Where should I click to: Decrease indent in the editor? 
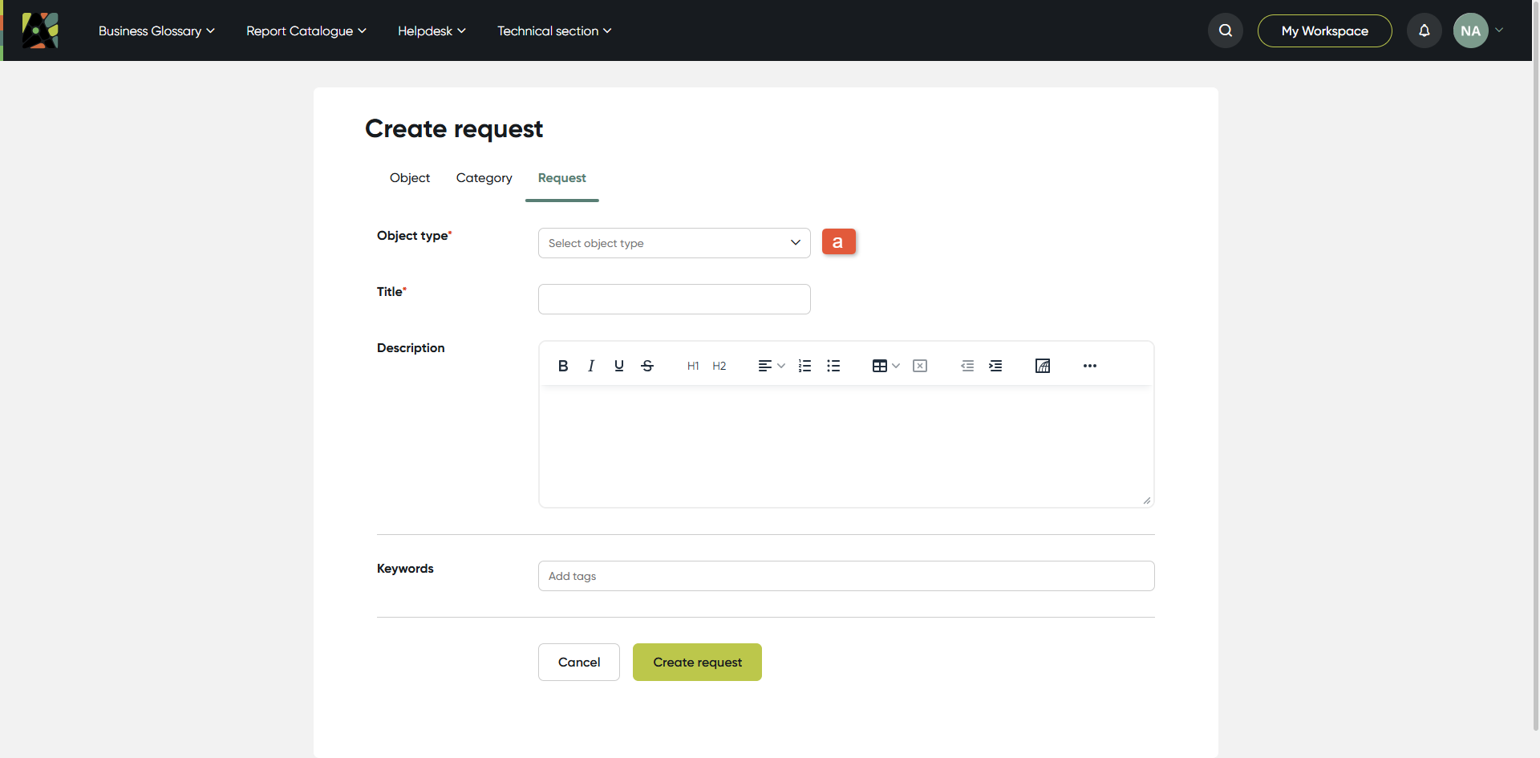pos(967,366)
